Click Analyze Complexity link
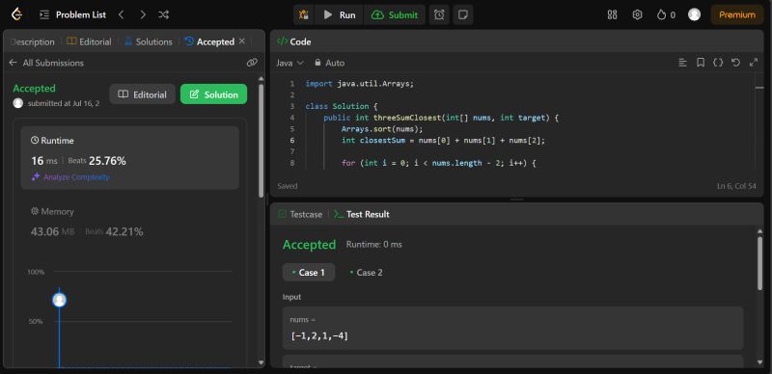 70,177
